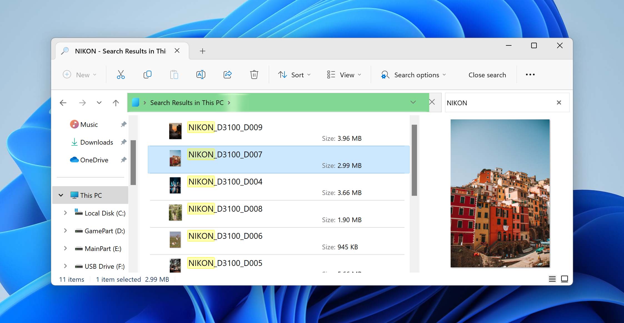Select file NIKON_D3100_D006
624x323 pixels.
(x=278, y=241)
